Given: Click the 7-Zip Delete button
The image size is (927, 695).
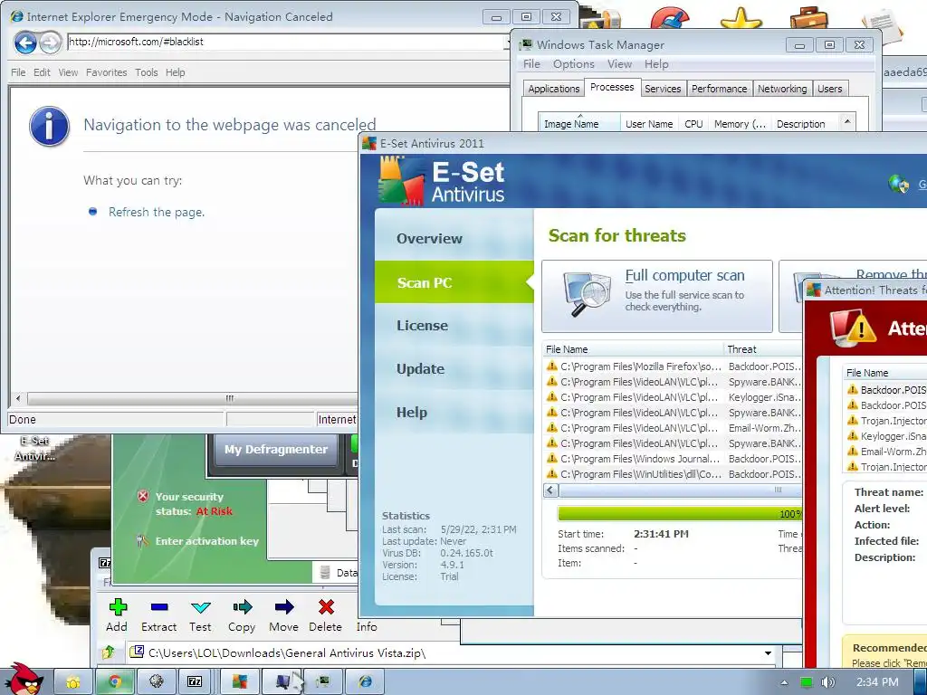Looking at the screenshot, I should point(326,615).
